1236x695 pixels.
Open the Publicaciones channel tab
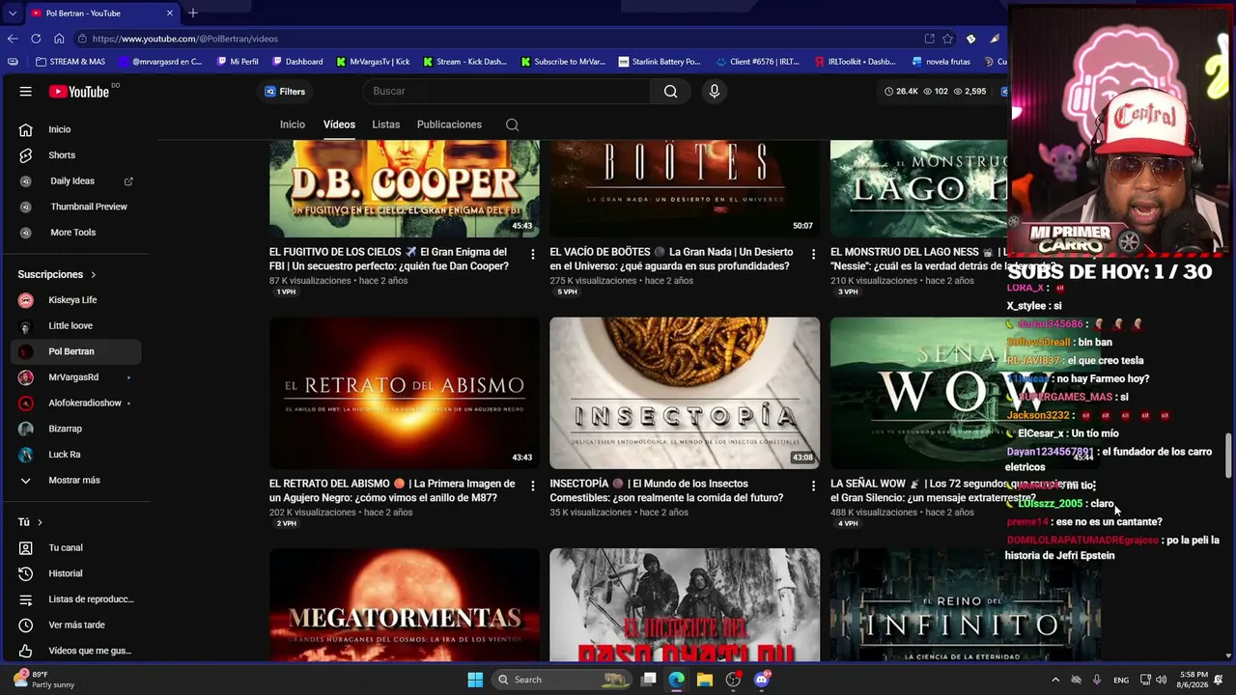point(449,125)
